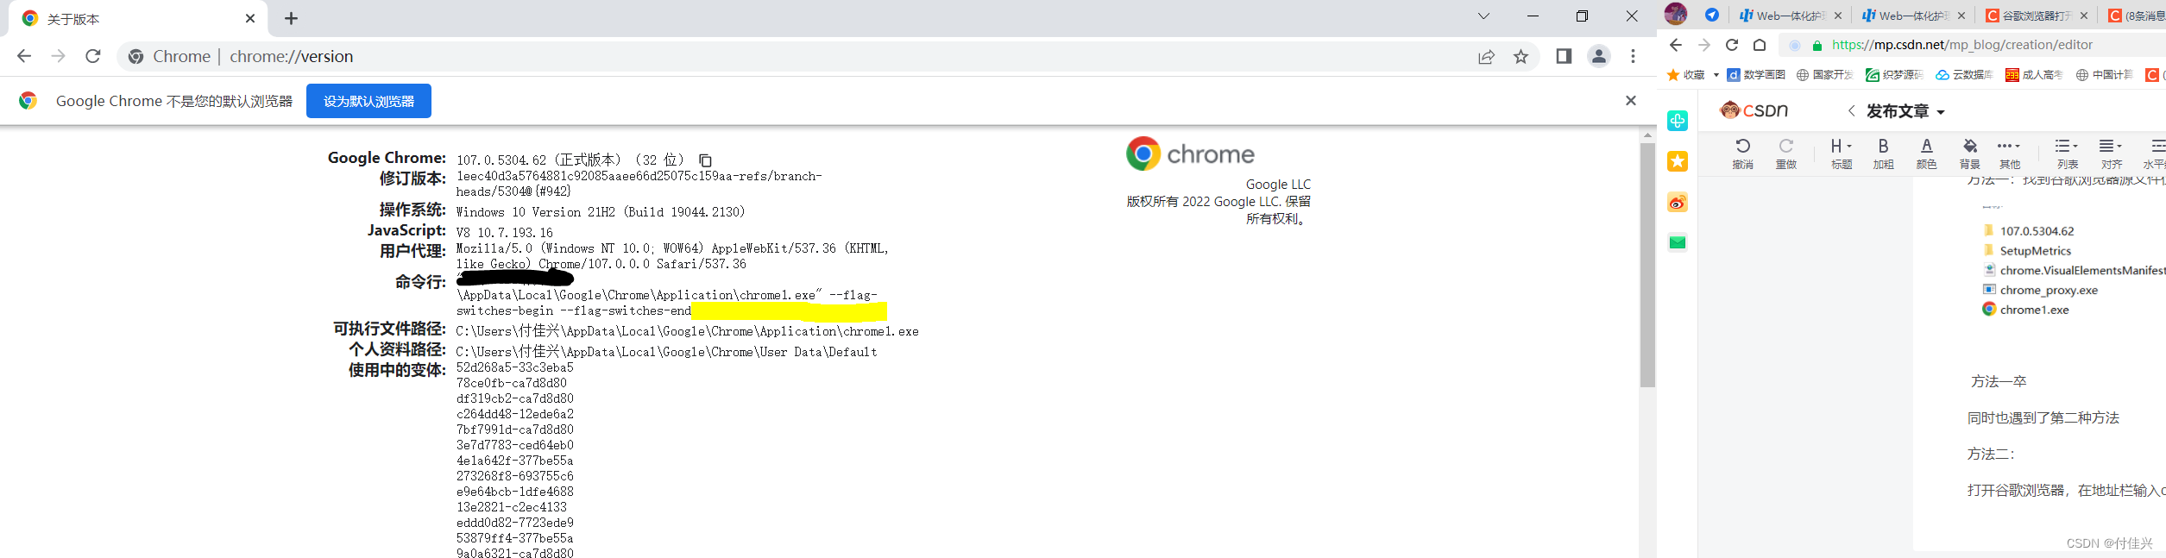Switch to the 谷歌浏览器打开 tab
The width and height of the screenshot is (2166, 558).
2037,16
